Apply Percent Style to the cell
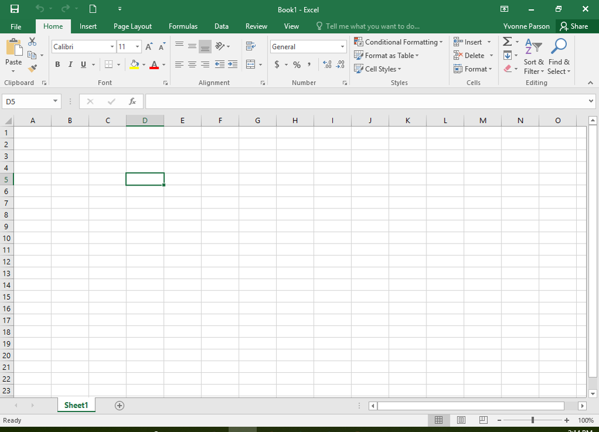Viewport: 599px width, 432px height. point(297,64)
